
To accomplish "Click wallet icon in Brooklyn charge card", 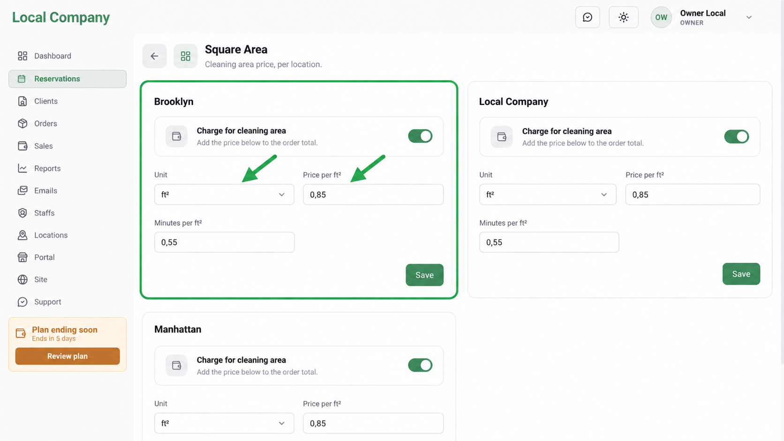I will [177, 136].
